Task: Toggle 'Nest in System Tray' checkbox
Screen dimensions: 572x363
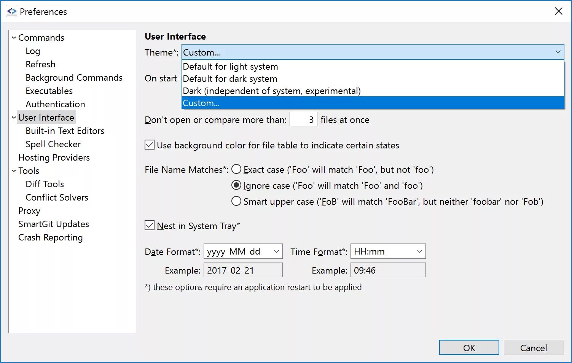Action: pos(150,226)
